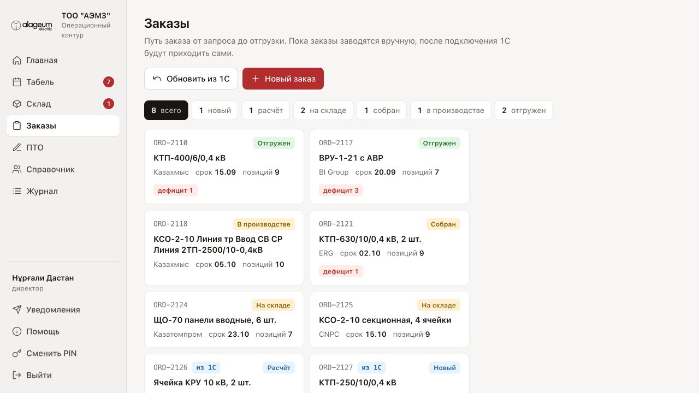Click the Выйти logout icon

[17, 375]
